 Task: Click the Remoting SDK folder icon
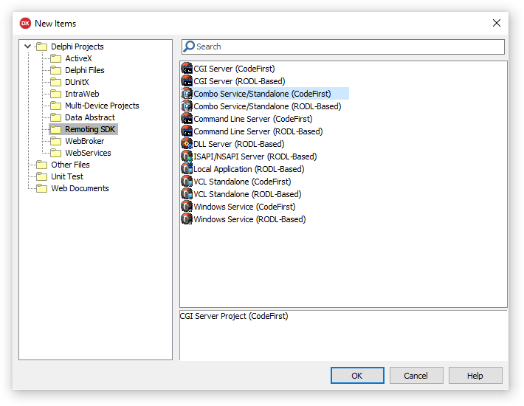click(x=56, y=129)
